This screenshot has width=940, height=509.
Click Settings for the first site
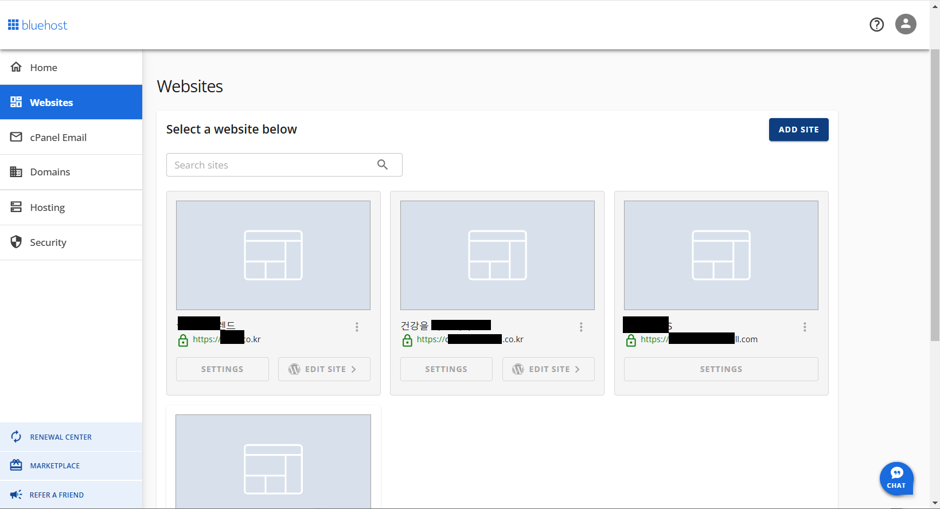[x=222, y=369]
